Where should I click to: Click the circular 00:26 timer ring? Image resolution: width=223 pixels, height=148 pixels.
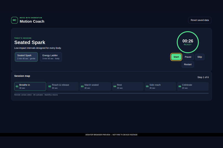point(188,42)
